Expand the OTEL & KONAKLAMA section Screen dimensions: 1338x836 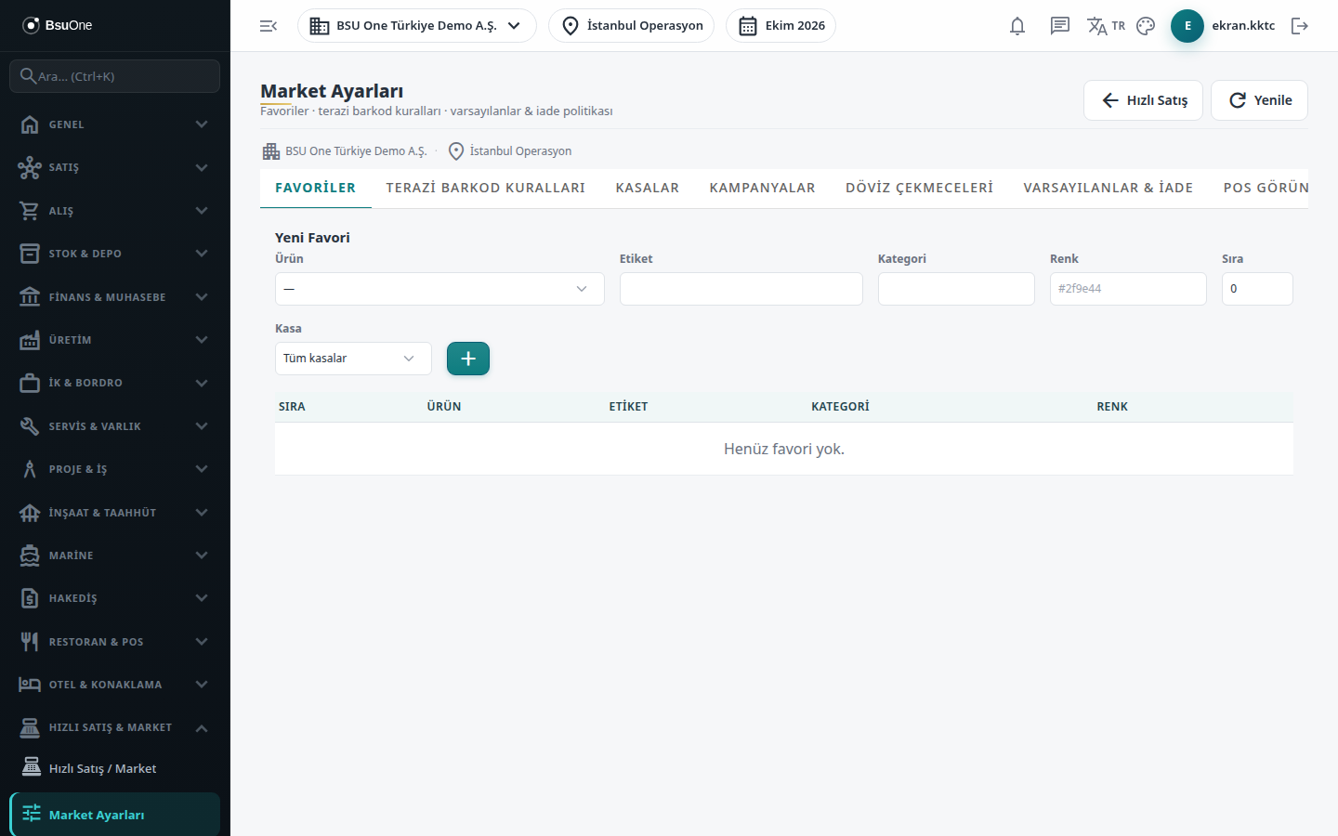click(115, 685)
